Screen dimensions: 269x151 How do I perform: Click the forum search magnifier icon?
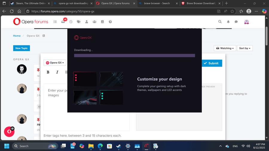coord(220,21)
